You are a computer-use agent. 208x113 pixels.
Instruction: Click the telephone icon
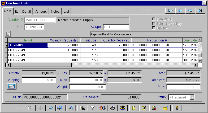[123, 108]
